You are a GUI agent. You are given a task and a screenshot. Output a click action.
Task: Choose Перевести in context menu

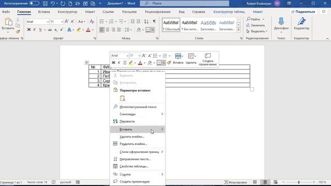point(138,121)
